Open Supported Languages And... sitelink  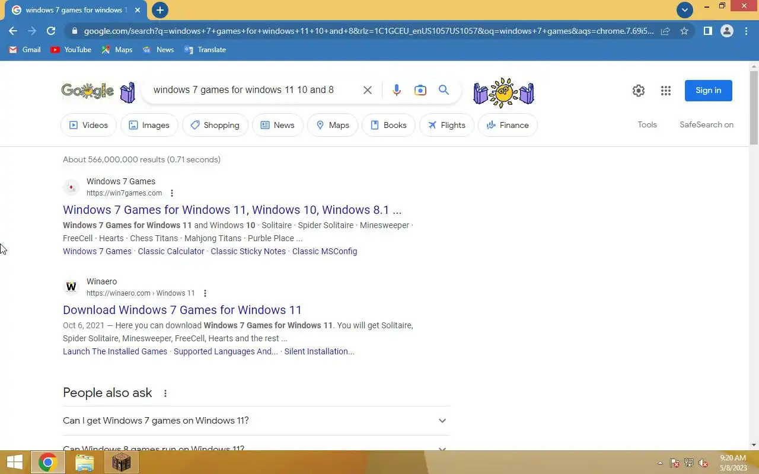[225, 351]
